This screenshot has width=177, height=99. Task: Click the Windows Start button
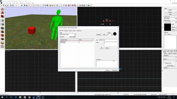coord(2,97)
